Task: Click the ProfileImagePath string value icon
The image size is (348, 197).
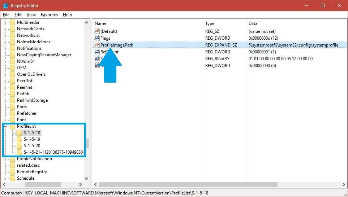Action: pyautogui.click(x=96, y=45)
